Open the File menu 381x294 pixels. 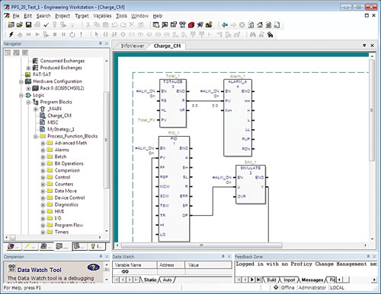click(x=16, y=16)
